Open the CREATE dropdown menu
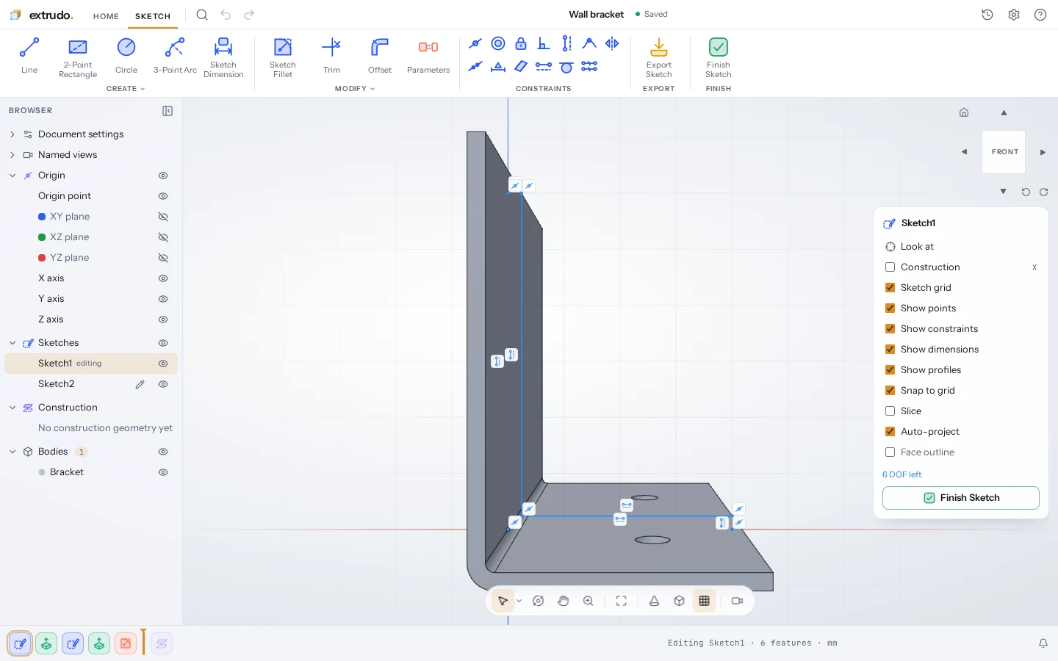This screenshot has height=661, width=1058. [x=126, y=89]
